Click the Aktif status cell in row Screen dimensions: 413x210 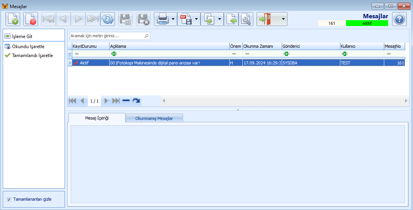(x=91, y=63)
